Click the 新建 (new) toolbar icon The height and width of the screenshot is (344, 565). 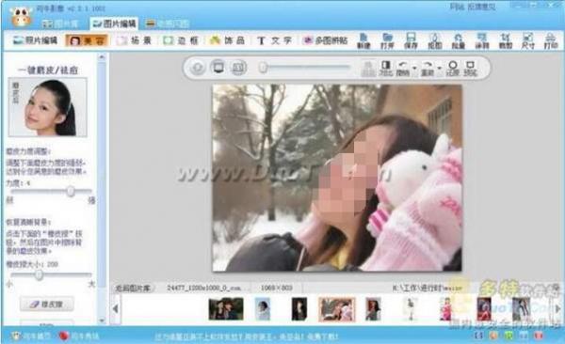pyautogui.click(x=363, y=40)
